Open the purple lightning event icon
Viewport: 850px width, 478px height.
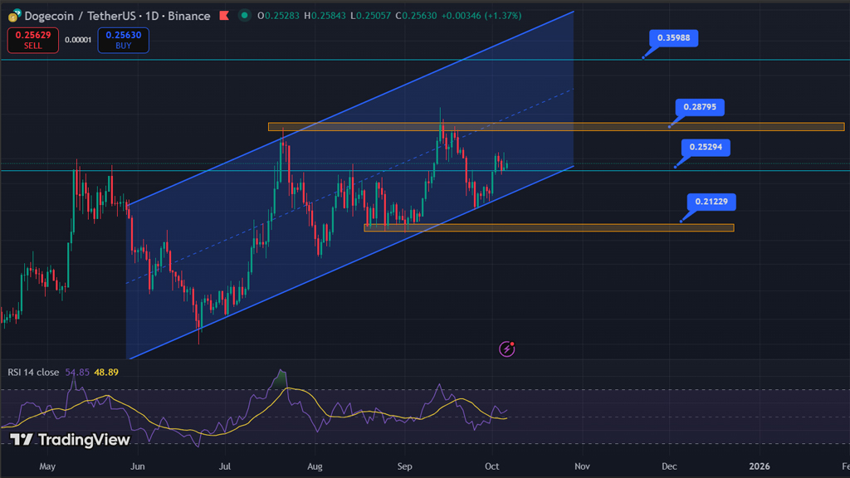click(507, 349)
